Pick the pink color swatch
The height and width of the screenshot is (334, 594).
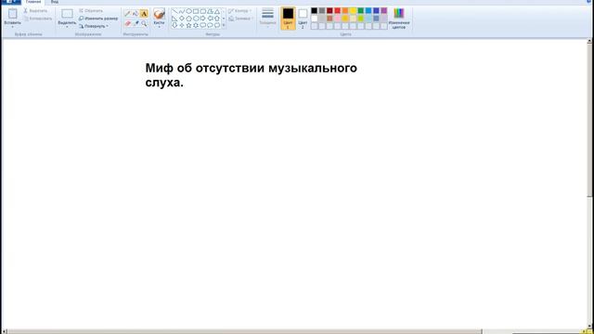pos(338,19)
